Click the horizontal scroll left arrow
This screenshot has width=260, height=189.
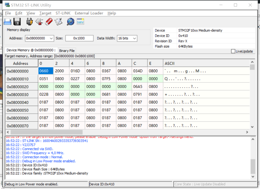point(8,132)
